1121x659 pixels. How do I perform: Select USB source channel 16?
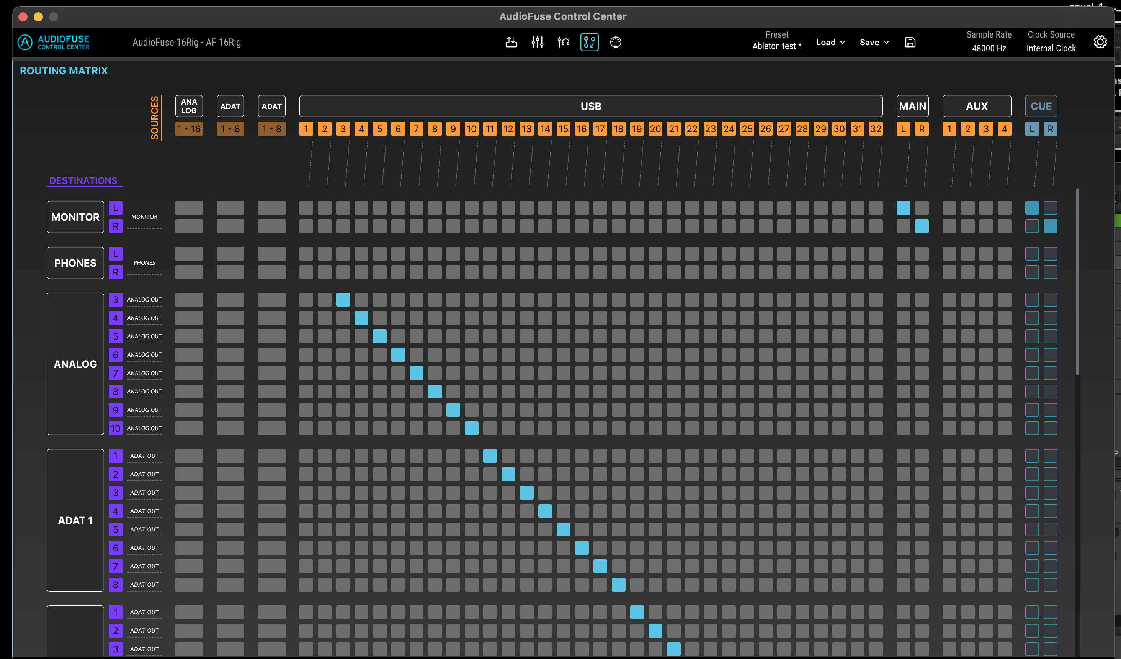tap(582, 129)
